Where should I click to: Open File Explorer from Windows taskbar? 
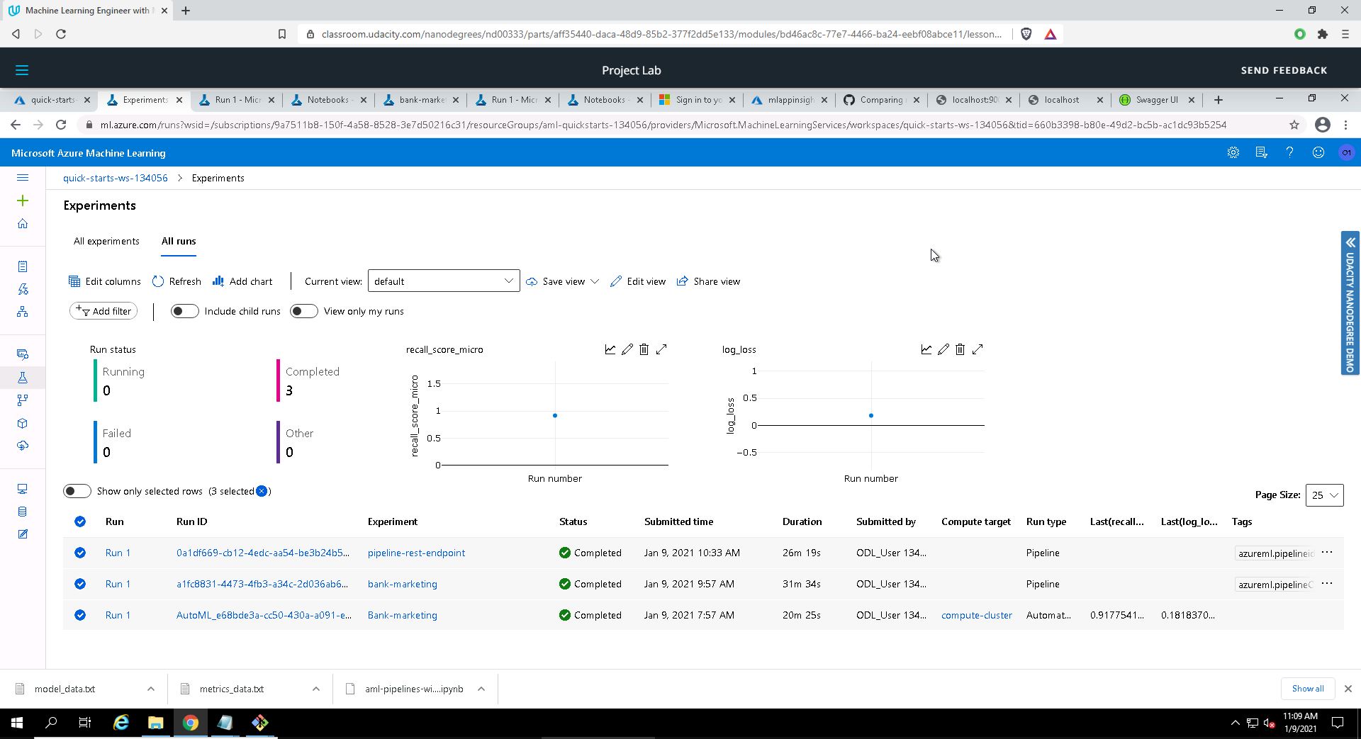[x=155, y=723]
